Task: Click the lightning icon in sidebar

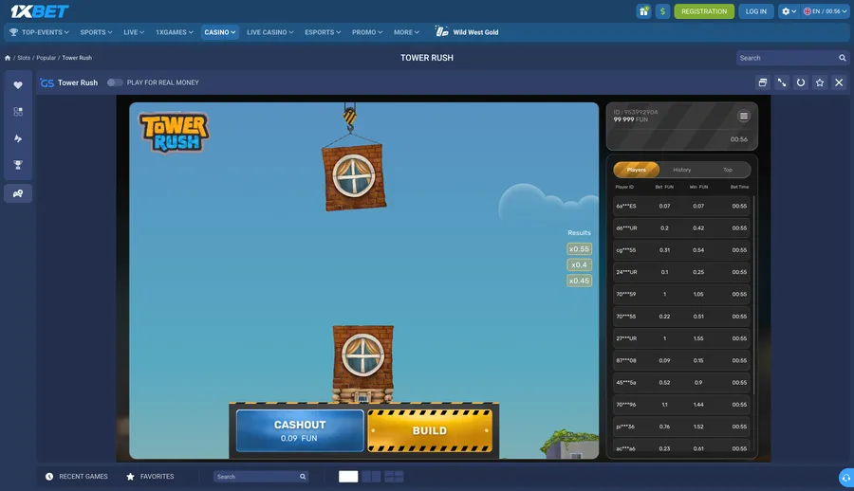Action: [18, 138]
